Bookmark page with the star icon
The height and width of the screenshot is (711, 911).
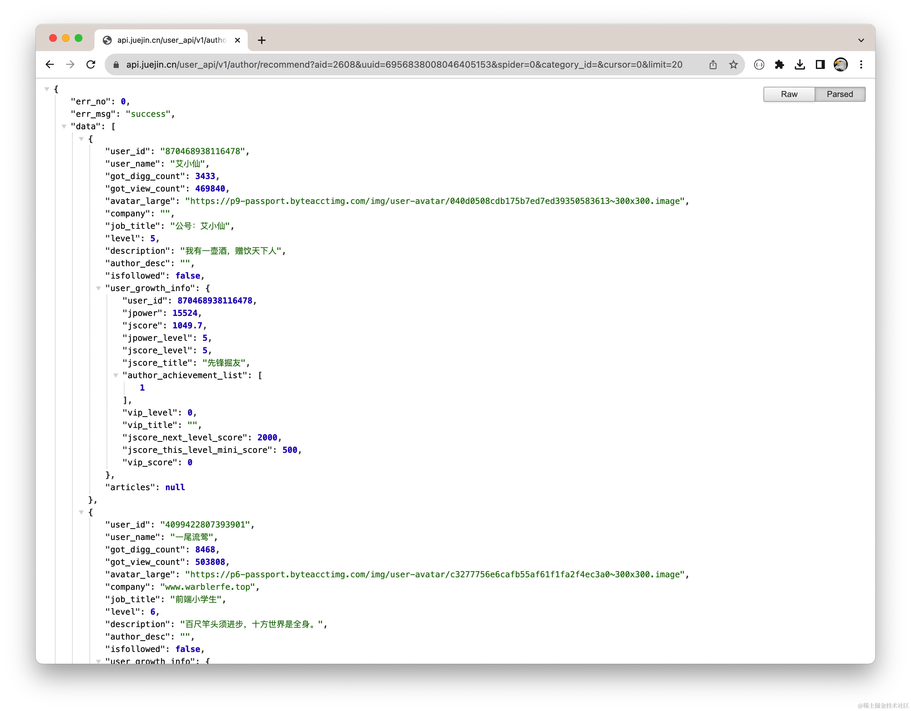(x=733, y=65)
